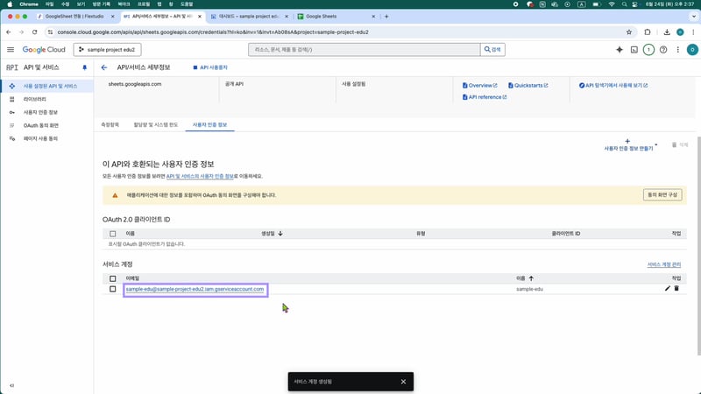Click the Google Cloud logo
Screen dimensions: 701x394
click(44, 50)
